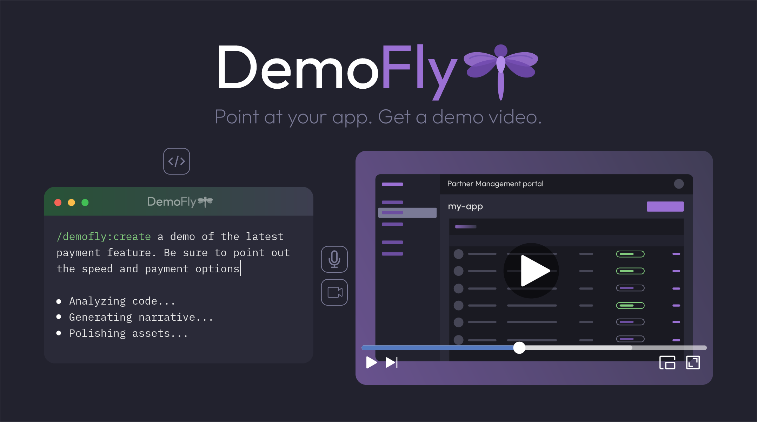Click the dragonfly logo in the DemoFly title bar

click(205, 202)
